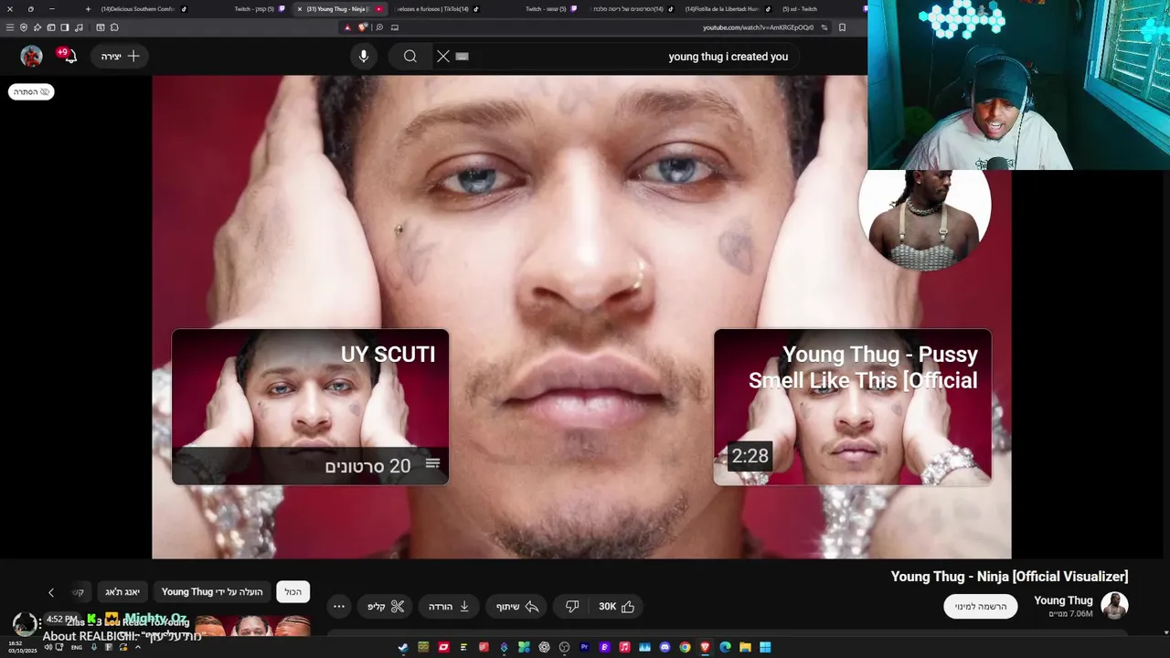Viewport: 1170px width, 658px height.
Task: Click the Young Thug channel avatar beside the title
Action: pyautogui.click(x=1114, y=605)
